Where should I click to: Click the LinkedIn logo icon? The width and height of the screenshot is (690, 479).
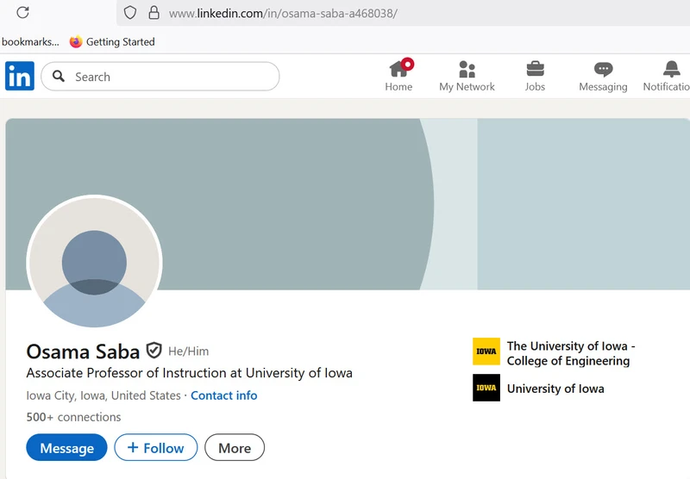[x=20, y=76]
